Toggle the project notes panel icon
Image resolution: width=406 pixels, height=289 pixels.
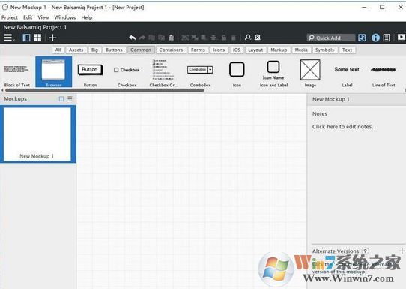point(387,38)
